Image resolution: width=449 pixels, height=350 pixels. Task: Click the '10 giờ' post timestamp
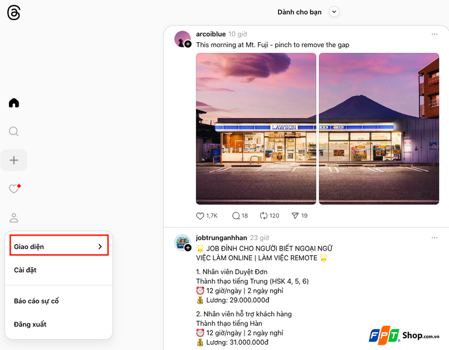[237, 34]
